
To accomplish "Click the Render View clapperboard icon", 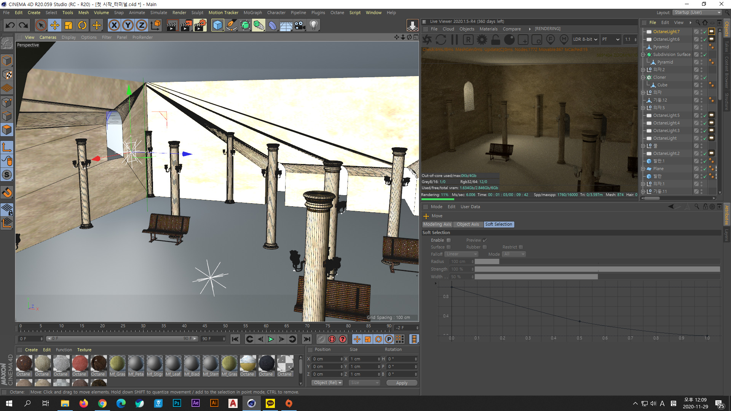I will (172, 25).
